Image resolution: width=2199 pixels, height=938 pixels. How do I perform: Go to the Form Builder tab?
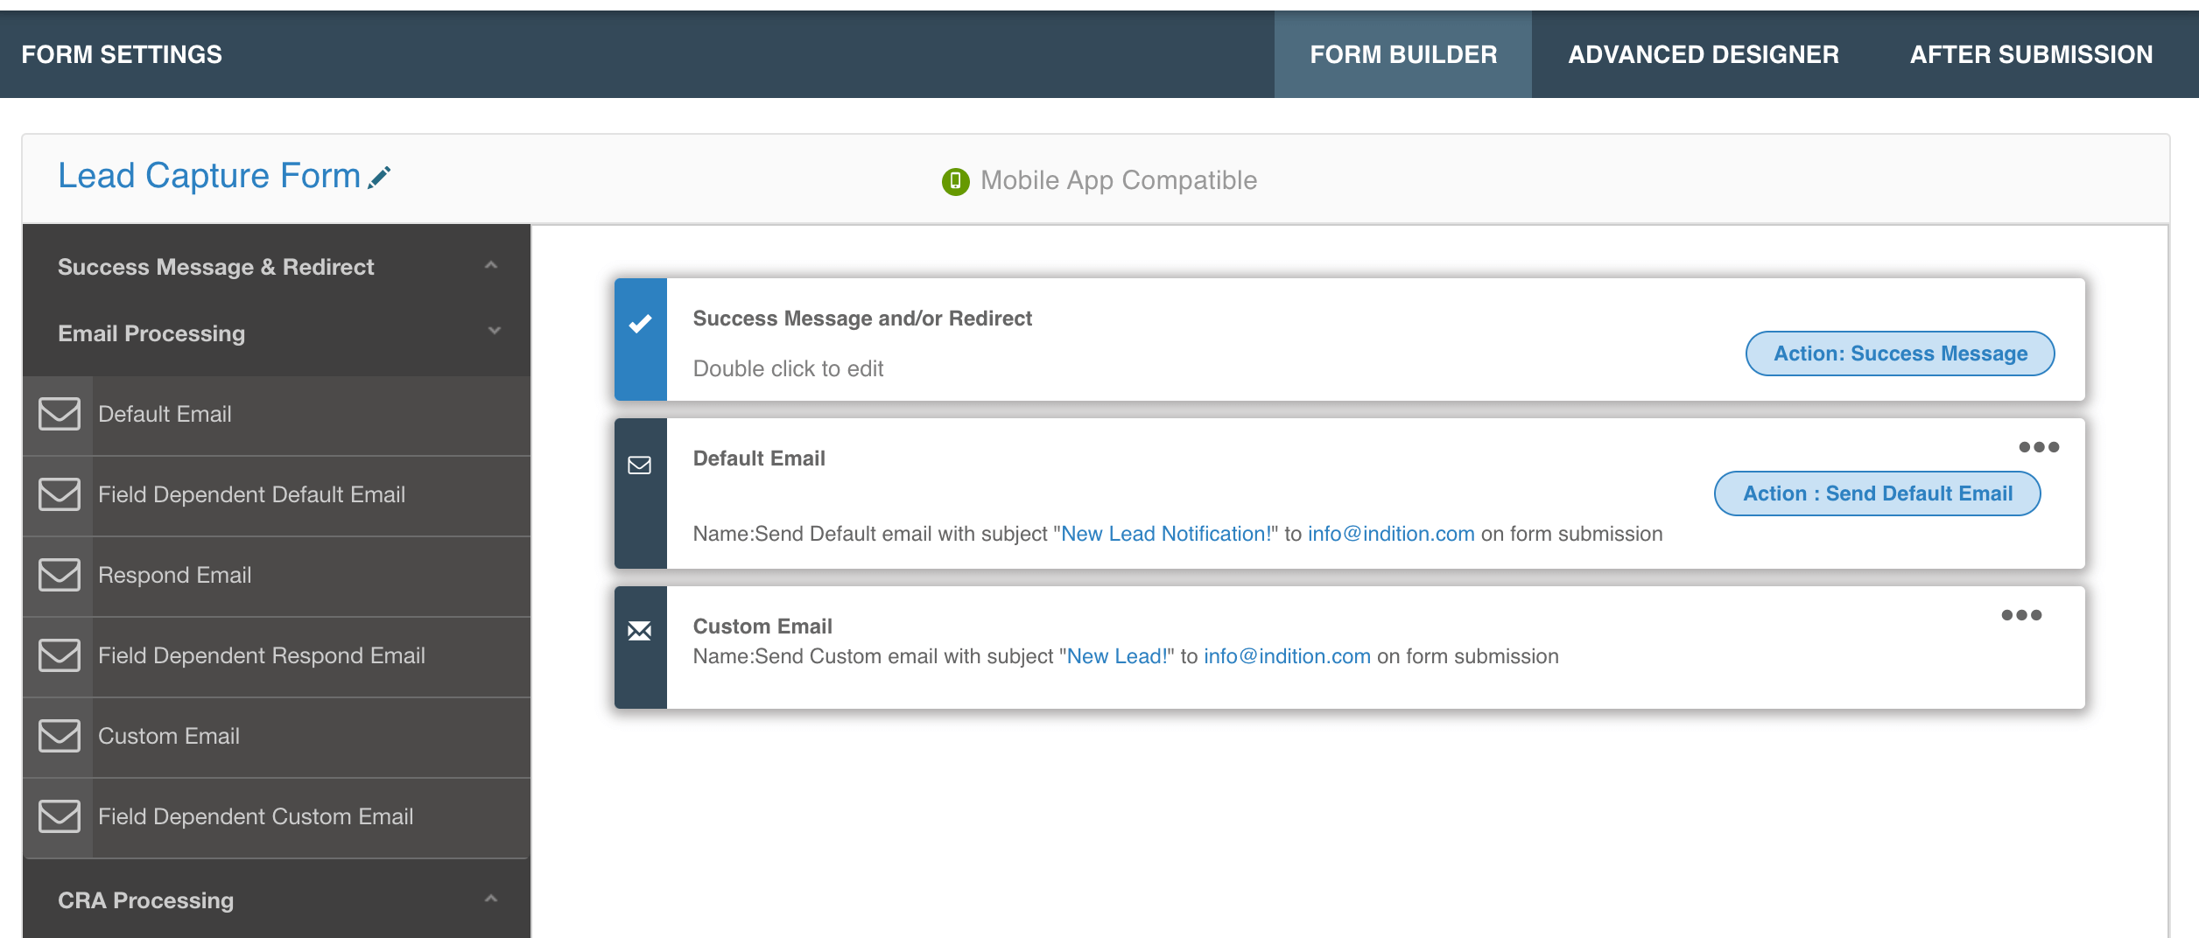[x=1402, y=54]
